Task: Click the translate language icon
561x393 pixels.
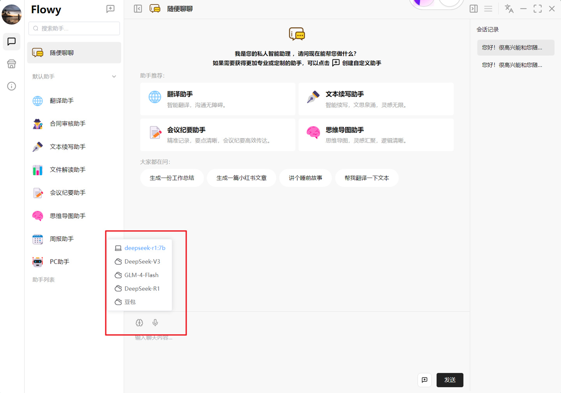Action: (x=509, y=9)
